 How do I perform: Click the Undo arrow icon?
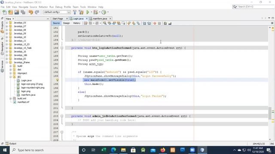[31, 12]
